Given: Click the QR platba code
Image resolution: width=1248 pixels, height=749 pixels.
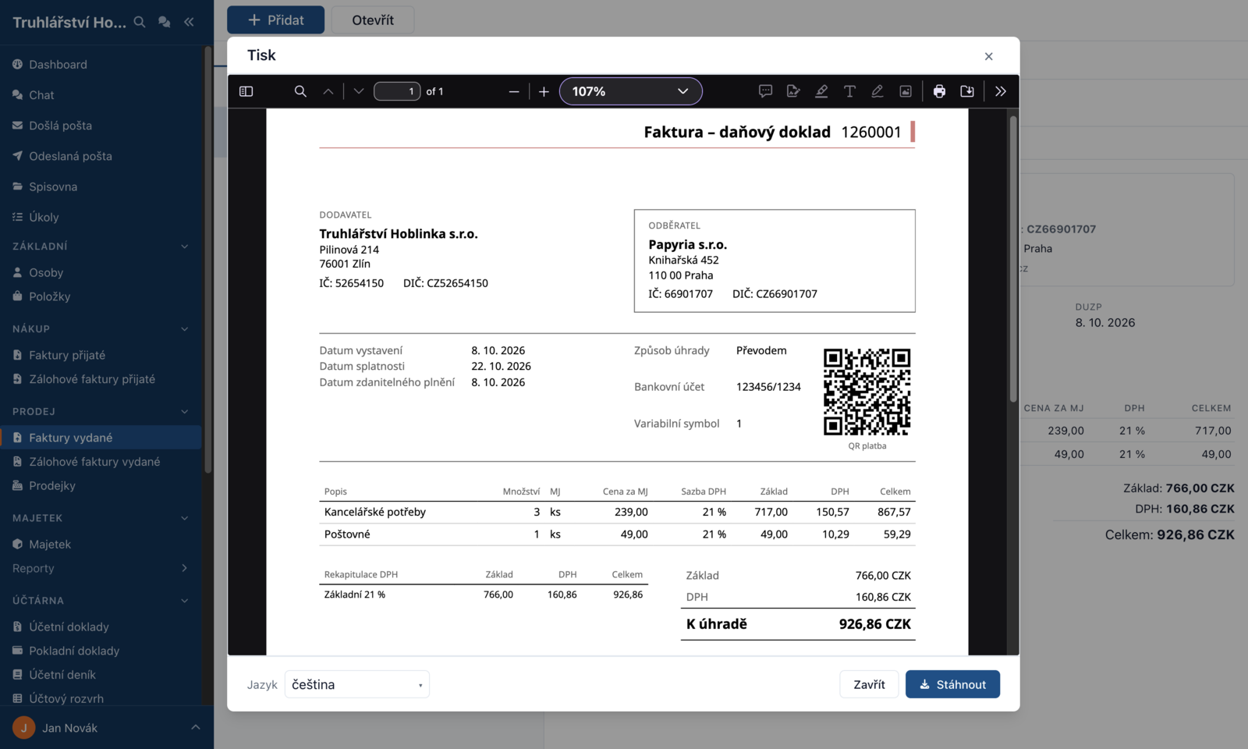Looking at the screenshot, I should coord(867,392).
